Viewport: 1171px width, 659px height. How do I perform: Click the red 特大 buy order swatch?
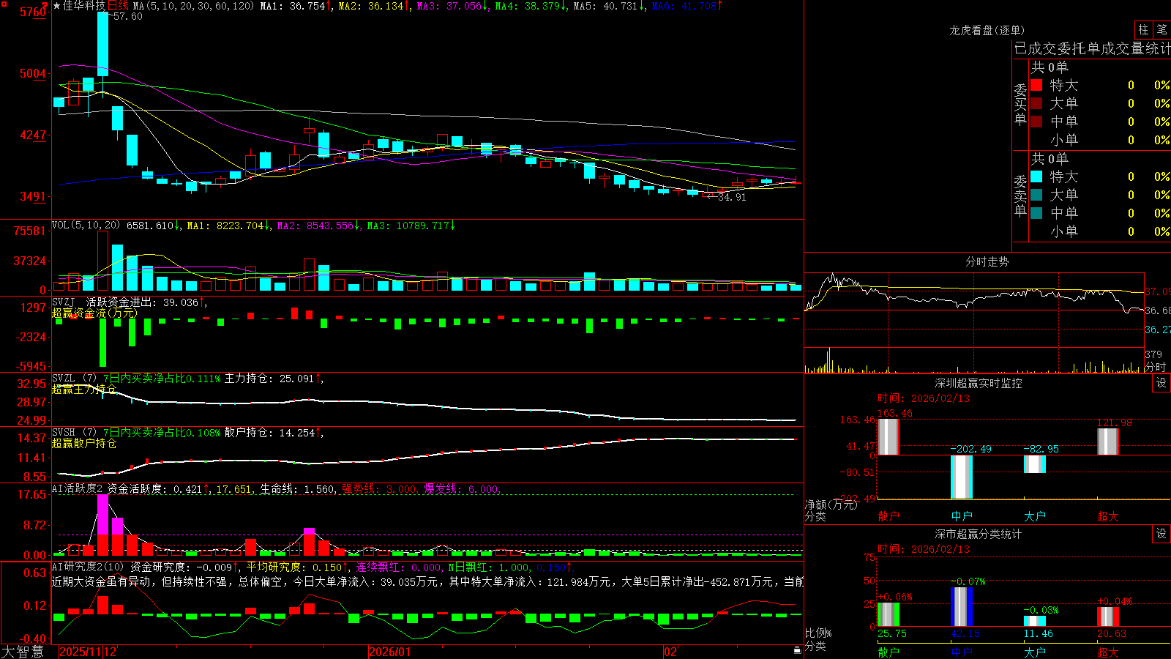pos(1036,85)
